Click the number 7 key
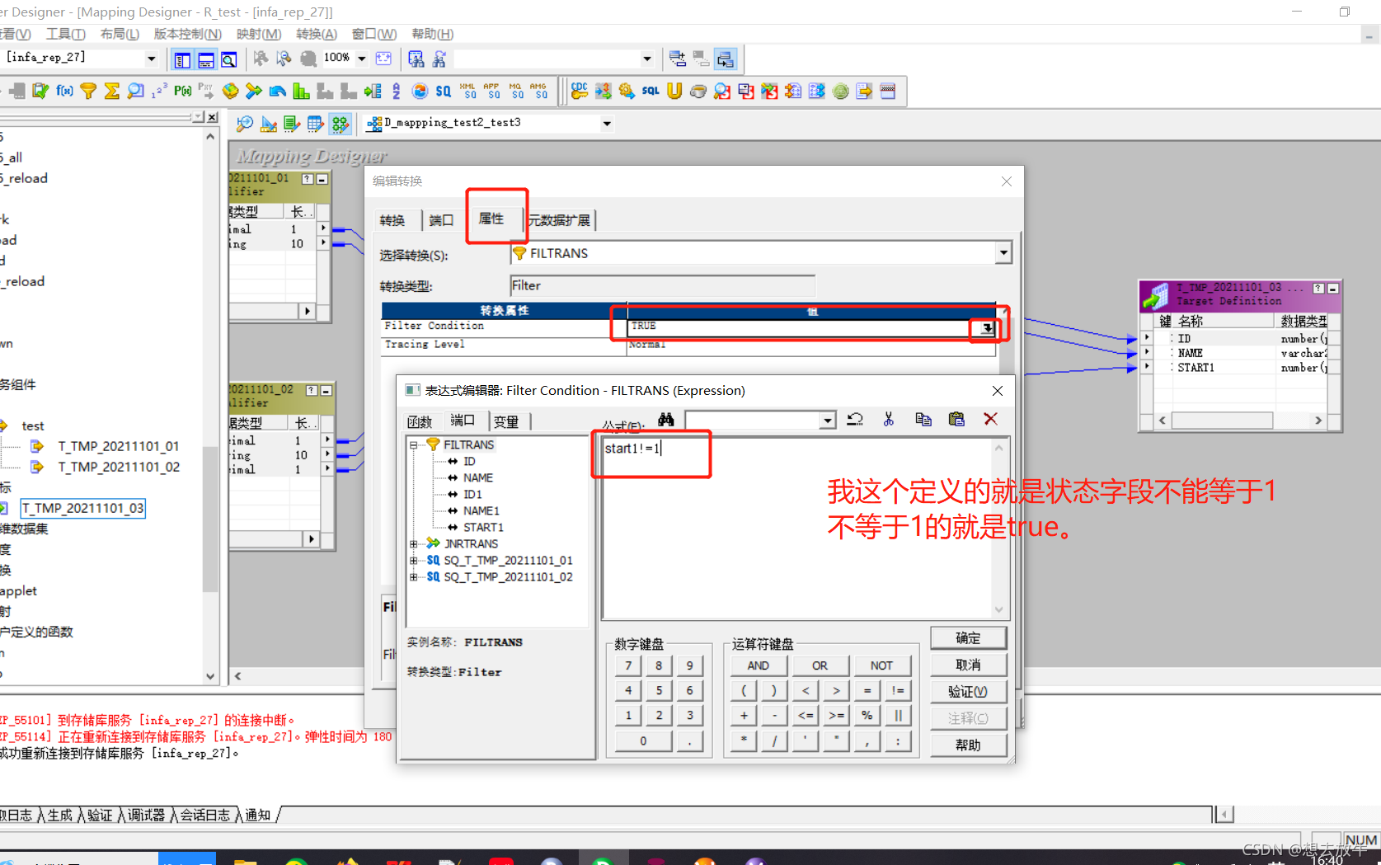This screenshot has width=1381, height=865. pos(628,665)
